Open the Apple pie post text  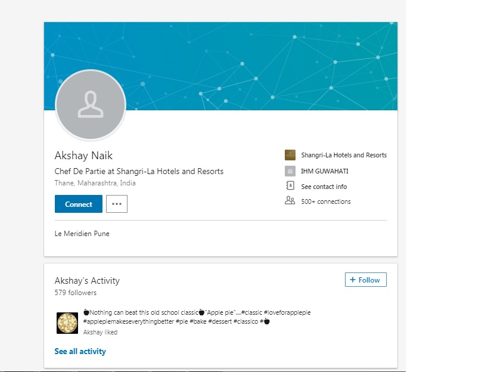[x=197, y=317]
